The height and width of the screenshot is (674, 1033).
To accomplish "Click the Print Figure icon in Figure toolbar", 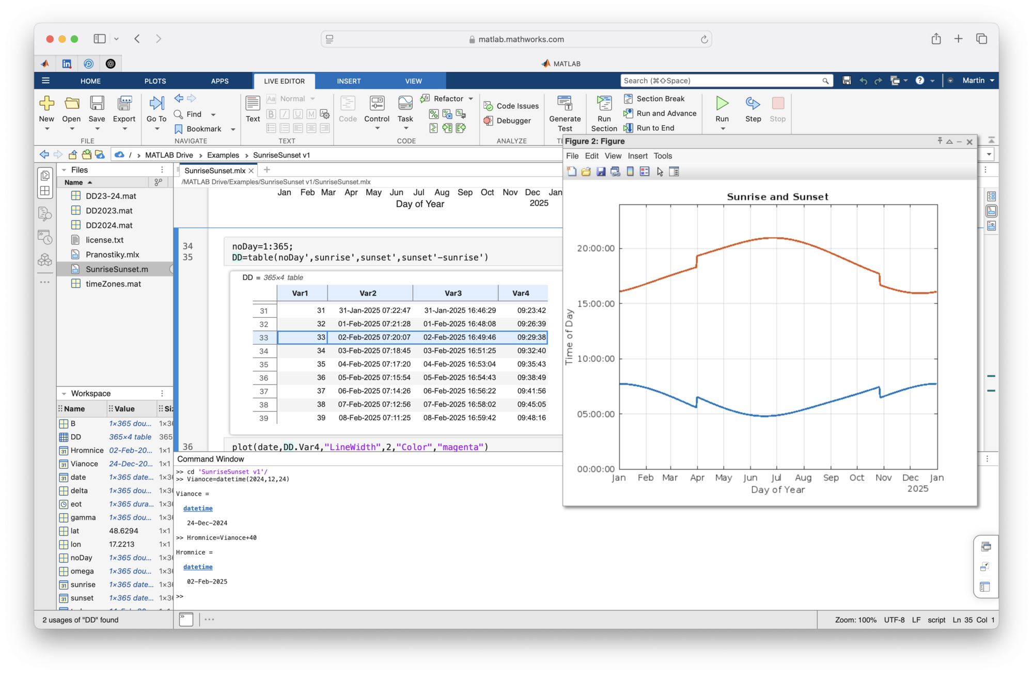I will [615, 172].
